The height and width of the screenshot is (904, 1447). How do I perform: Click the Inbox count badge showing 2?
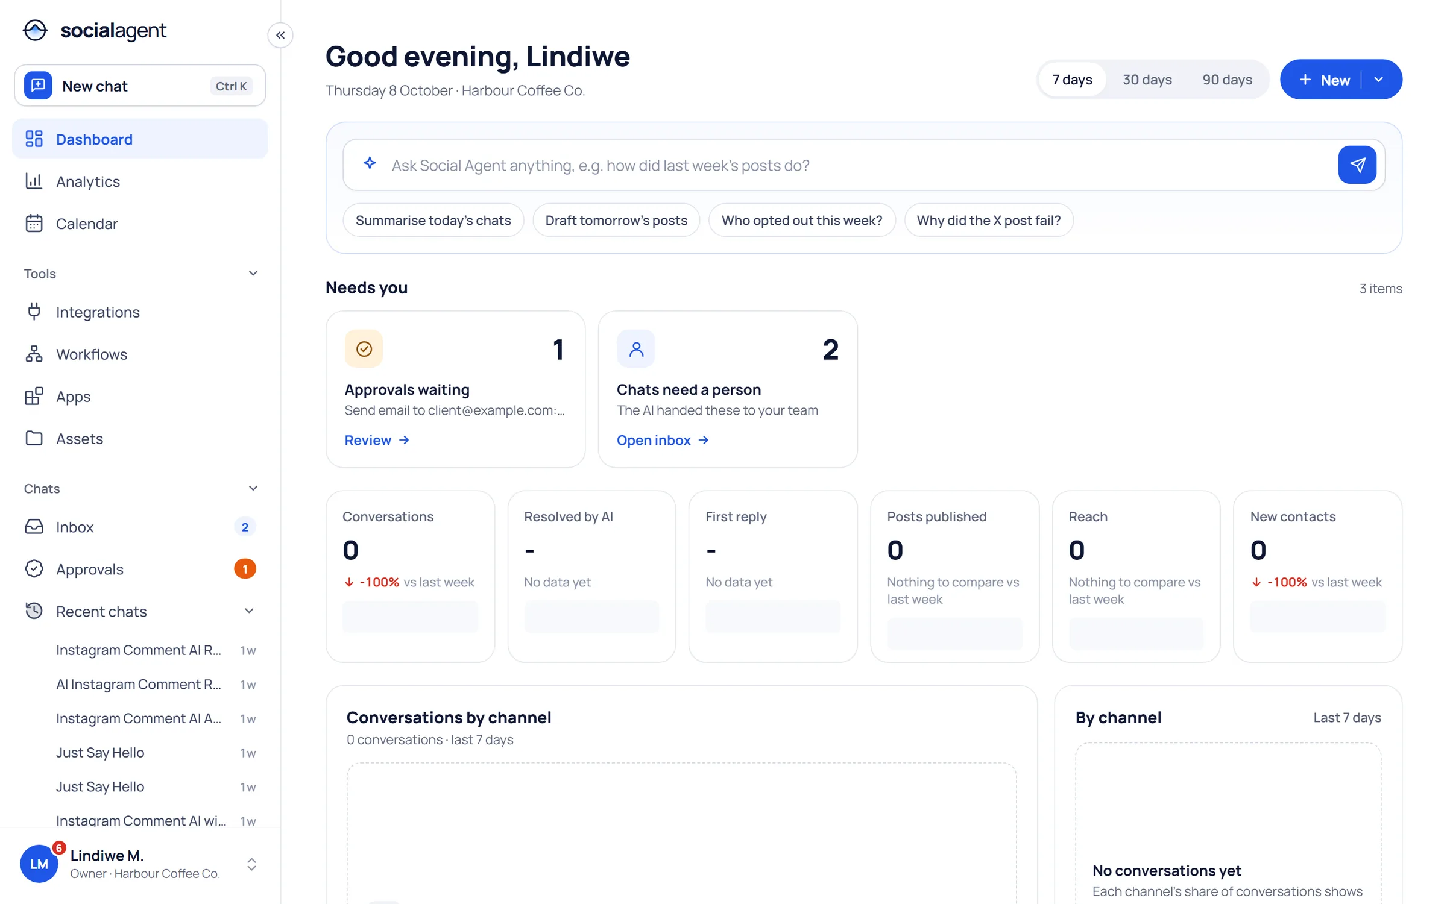tap(245, 527)
